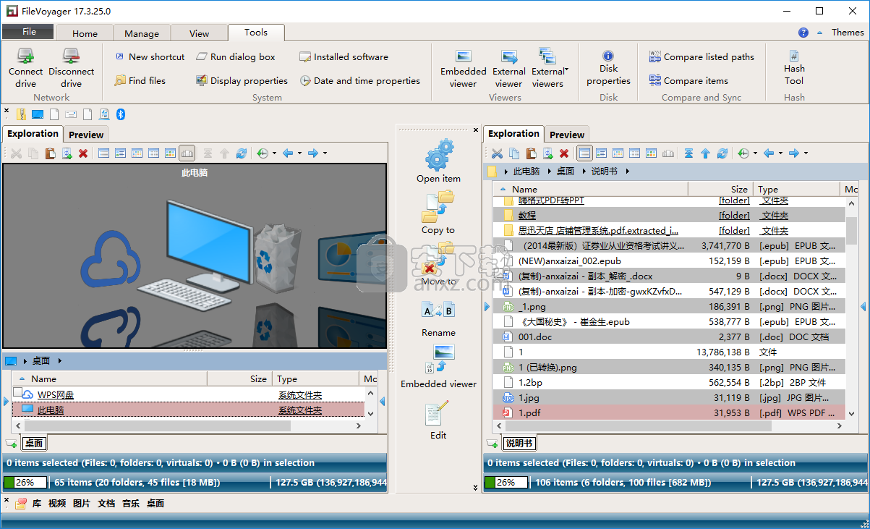Open the history dropdown in right pane toolbar
The width and height of the screenshot is (870, 529).
(755, 153)
